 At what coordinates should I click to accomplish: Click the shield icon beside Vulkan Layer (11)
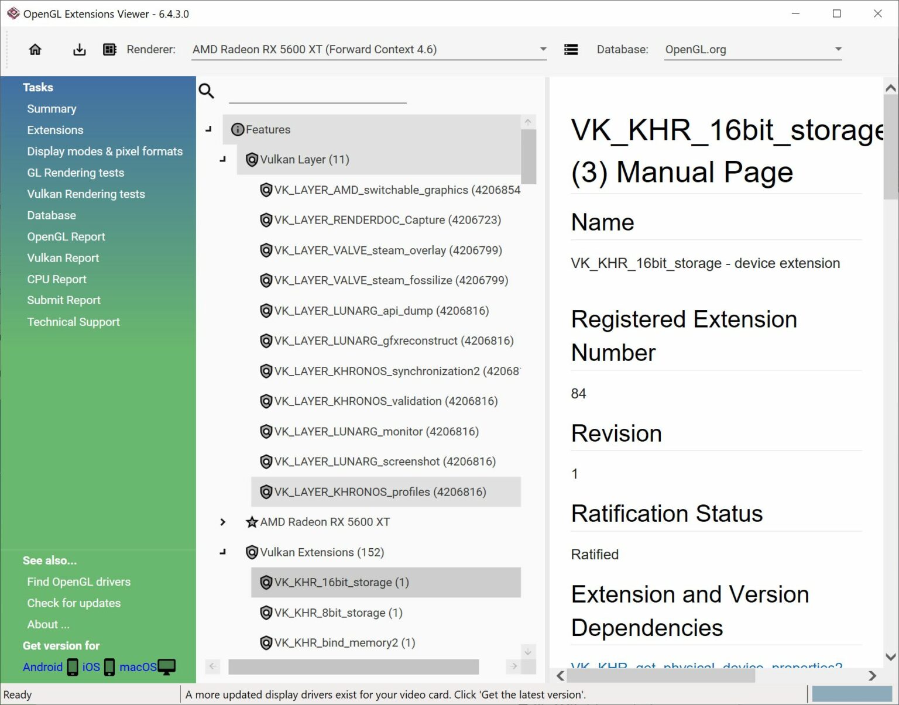(252, 160)
